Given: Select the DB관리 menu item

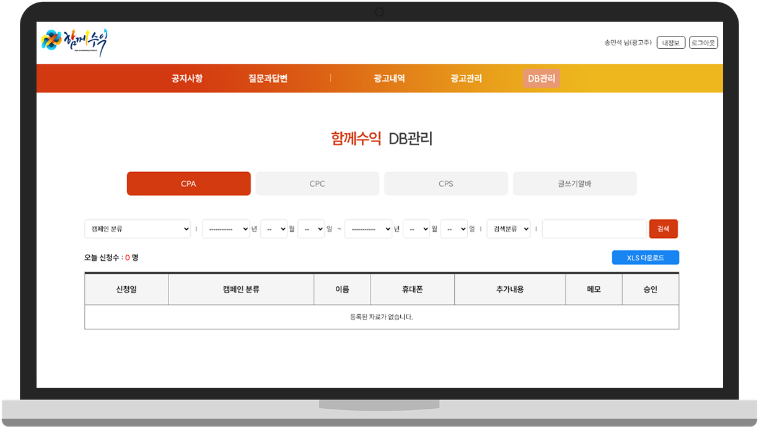Looking at the screenshot, I should click(x=541, y=79).
